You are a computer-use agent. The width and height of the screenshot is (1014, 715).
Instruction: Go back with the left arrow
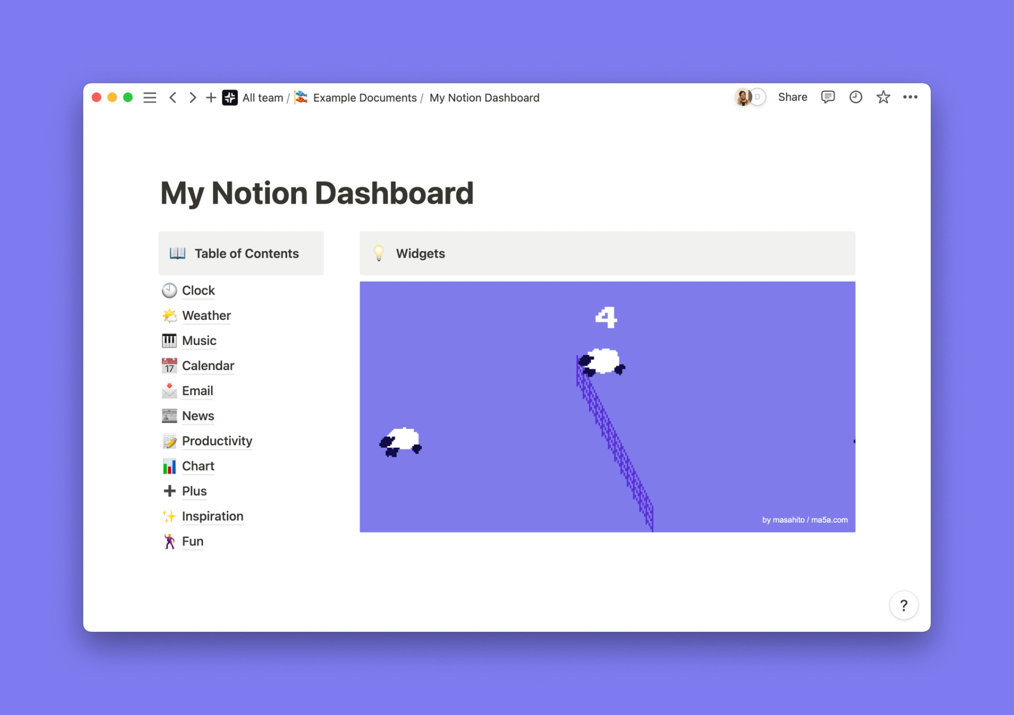click(x=173, y=98)
